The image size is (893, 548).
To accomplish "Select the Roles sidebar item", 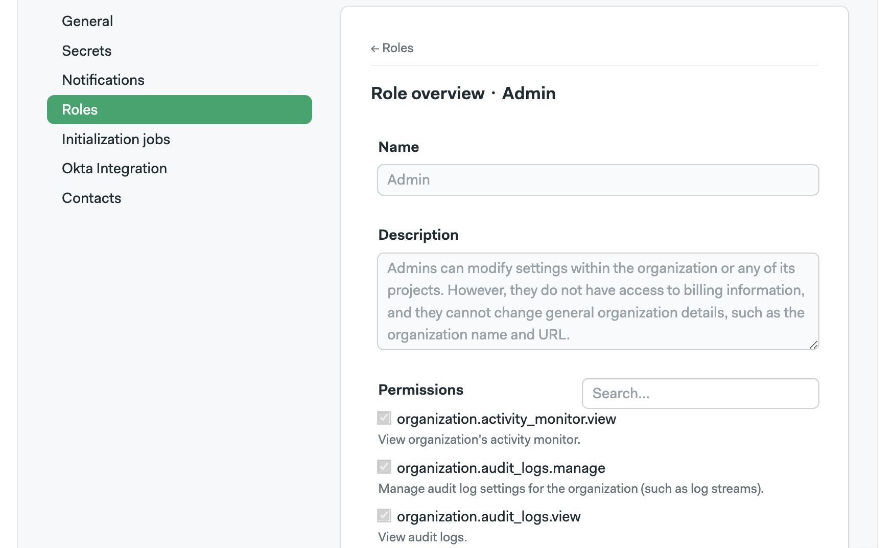I will coord(179,109).
